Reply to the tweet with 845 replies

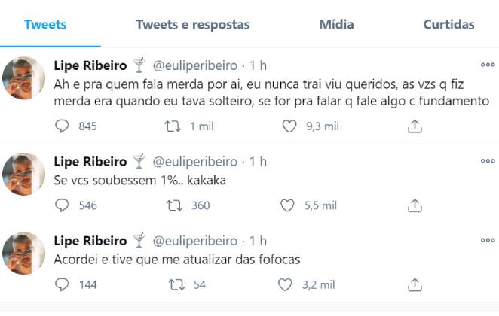point(63,126)
